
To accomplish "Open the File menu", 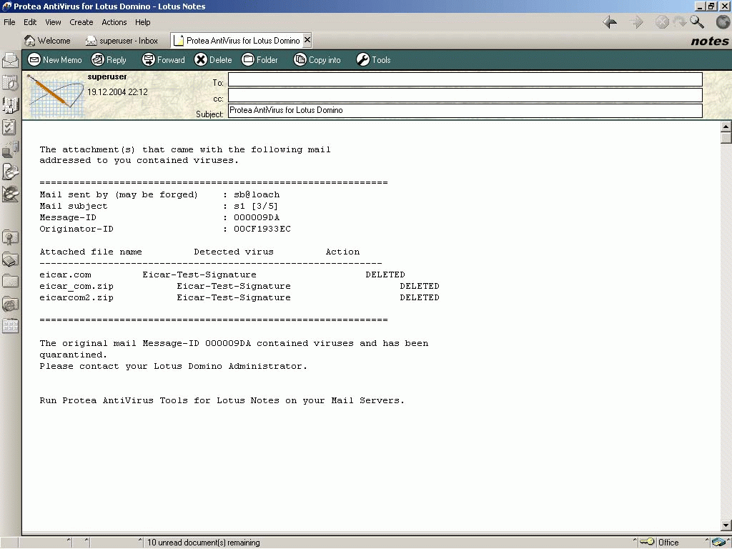I will [9, 22].
